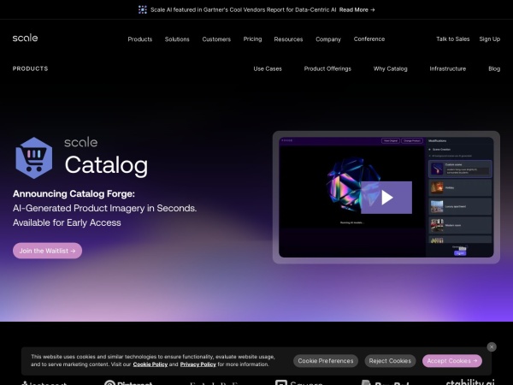Screen dimensions: 513x385
Task: Open the Resources dropdown menu
Action: [288, 39]
